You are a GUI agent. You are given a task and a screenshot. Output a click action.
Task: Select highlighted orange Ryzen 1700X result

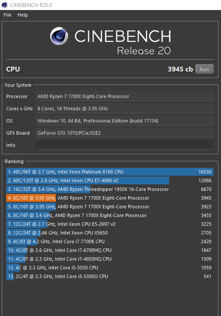[x=110, y=198]
